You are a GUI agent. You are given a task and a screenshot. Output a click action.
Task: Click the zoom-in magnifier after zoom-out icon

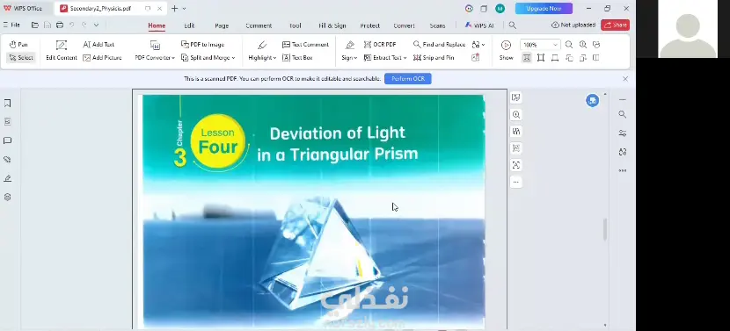[x=583, y=45]
